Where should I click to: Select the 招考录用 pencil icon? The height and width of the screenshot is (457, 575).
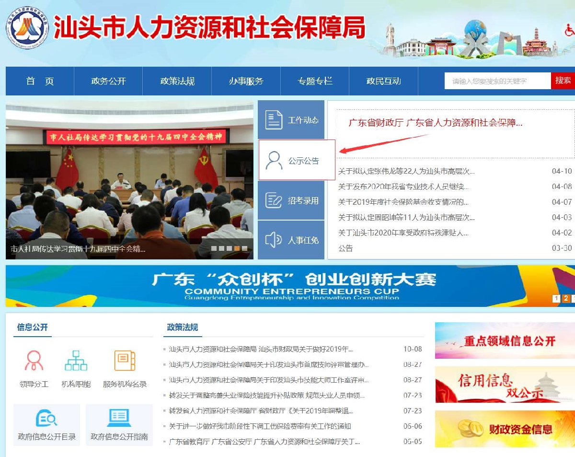274,200
